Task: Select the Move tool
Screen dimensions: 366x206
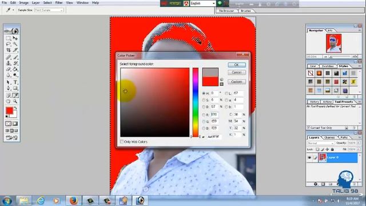Action: pyautogui.click(x=15, y=38)
